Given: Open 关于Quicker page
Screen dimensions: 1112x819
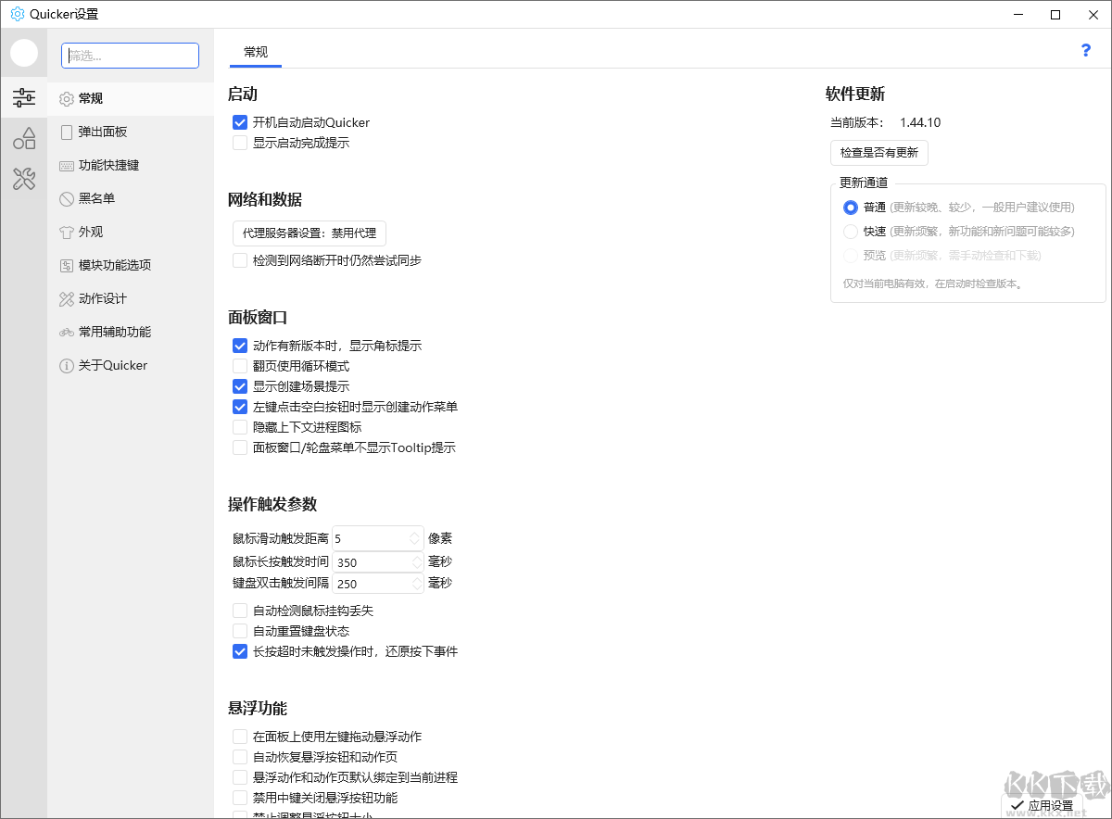Looking at the screenshot, I should [131, 365].
